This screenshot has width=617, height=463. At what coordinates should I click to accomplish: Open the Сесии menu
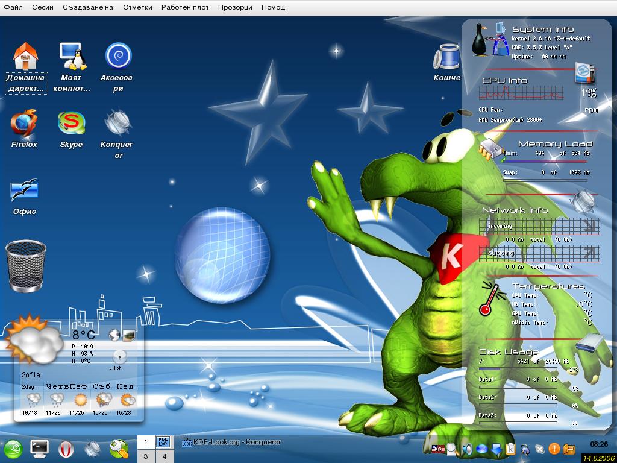pos(43,7)
